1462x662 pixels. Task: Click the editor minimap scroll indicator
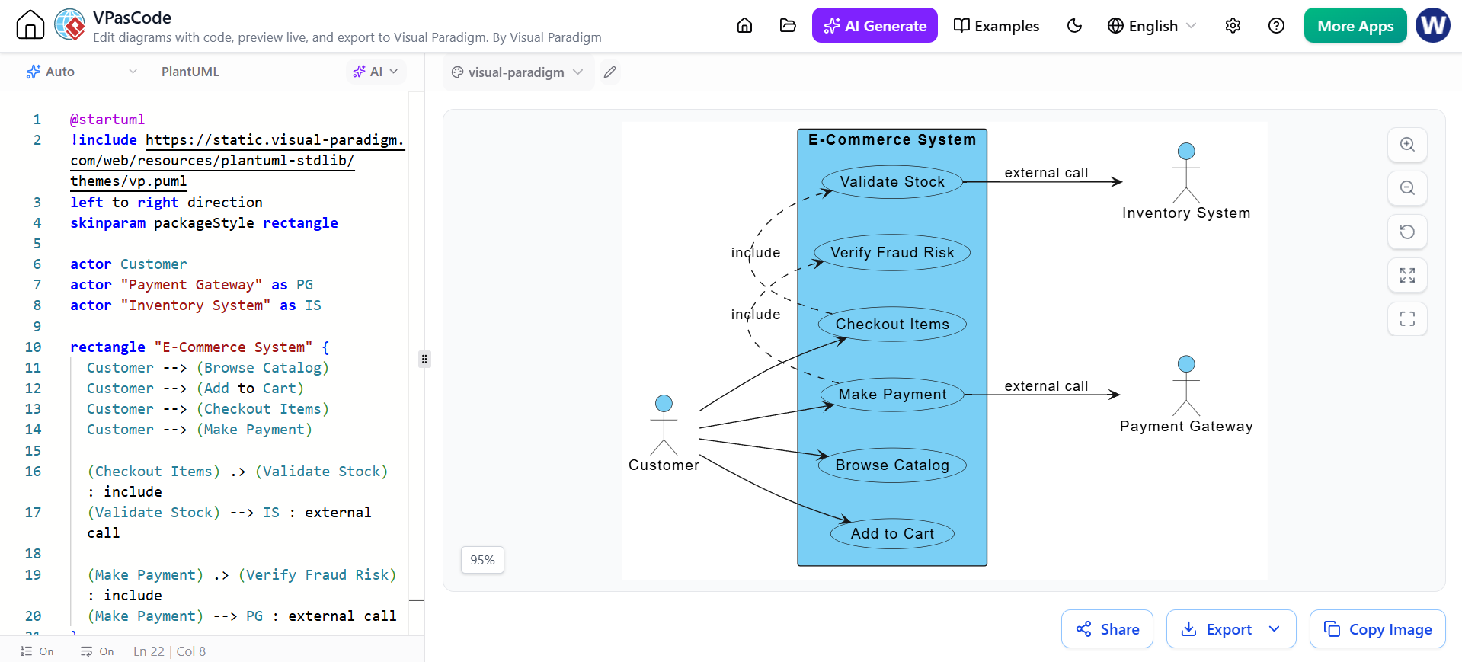coord(416,600)
